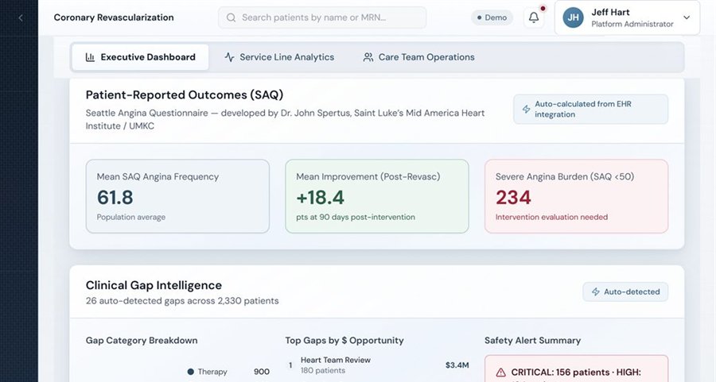Click the $3.4M opportunity amount
The width and height of the screenshot is (716, 382).
(457, 365)
